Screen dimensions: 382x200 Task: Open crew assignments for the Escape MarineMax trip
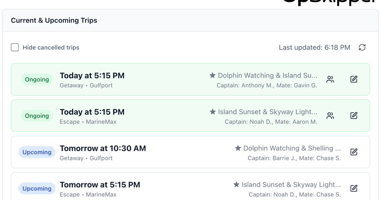pyautogui.click(x=330, y=116)
